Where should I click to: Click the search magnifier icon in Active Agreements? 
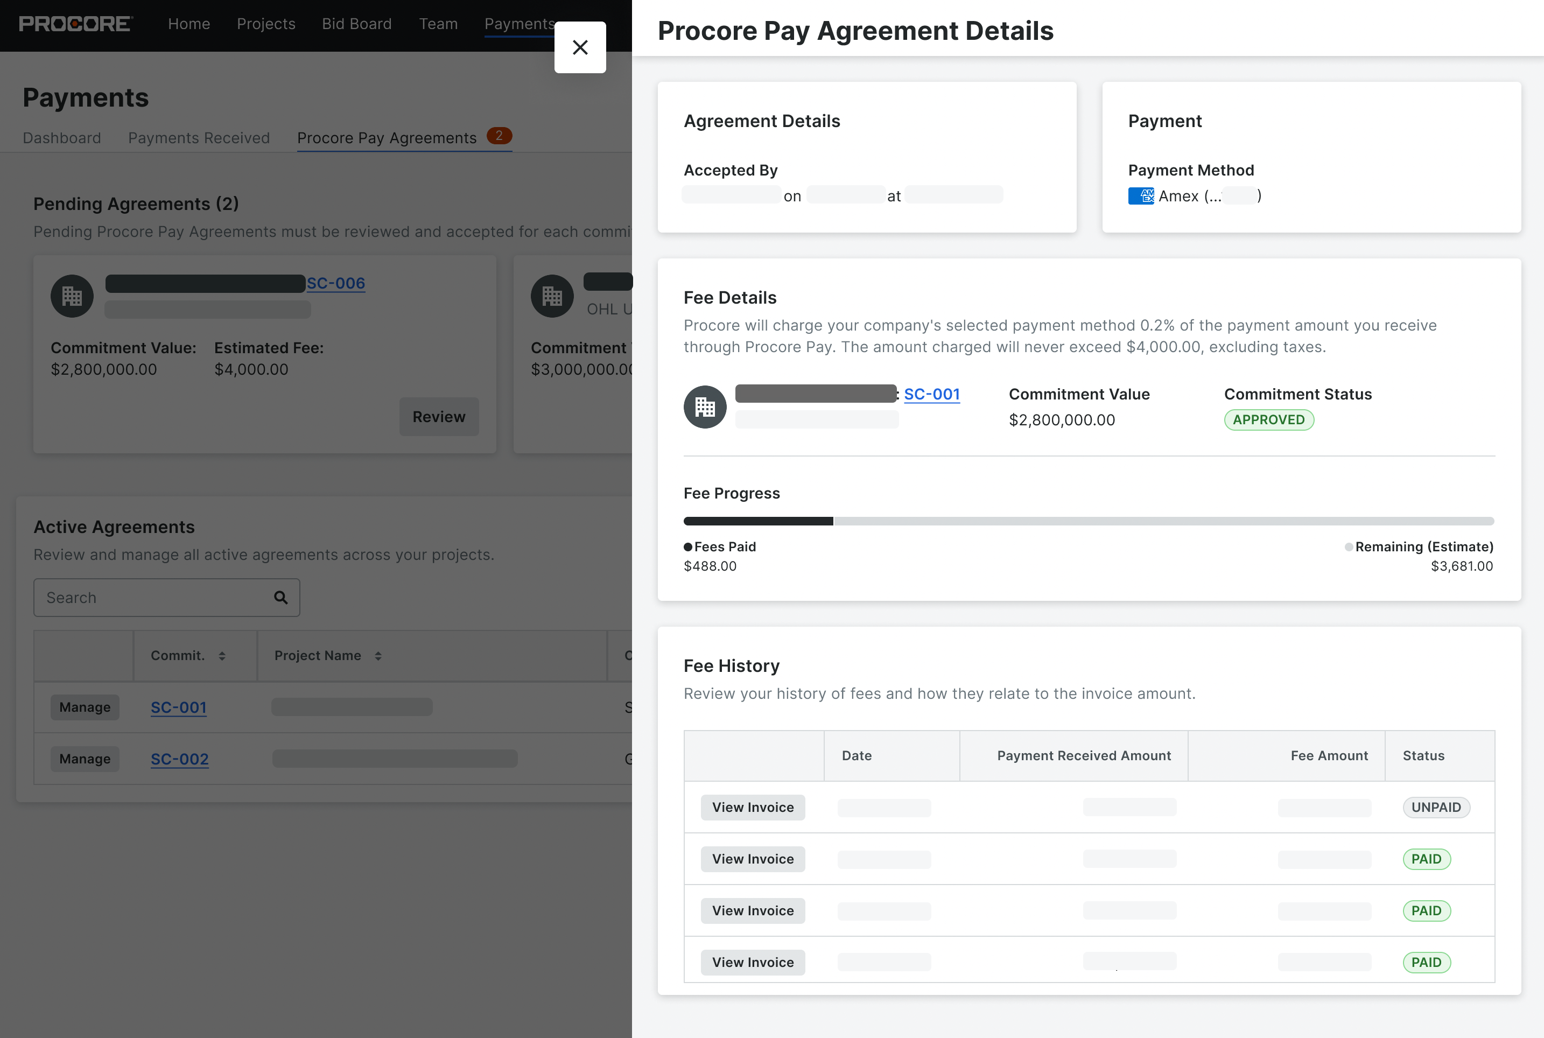[x=280, y=597]
